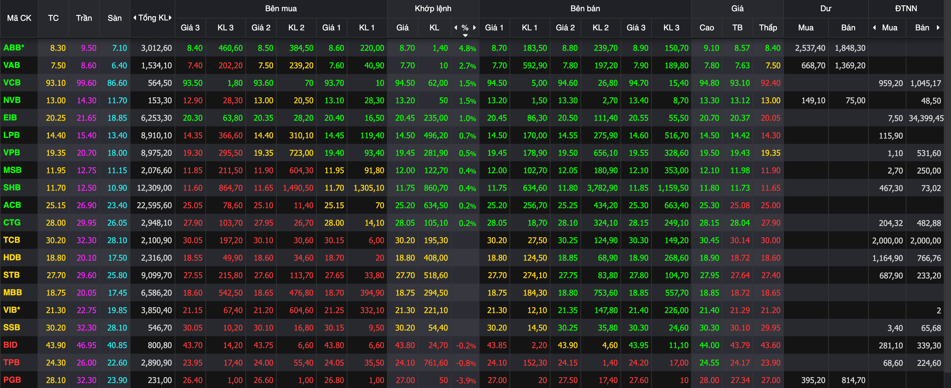The height and width of the screenshot is (388, 951).
Task: Click PGB percent change -3.9%
Action: pyautogui.click(x=466, y=381)
